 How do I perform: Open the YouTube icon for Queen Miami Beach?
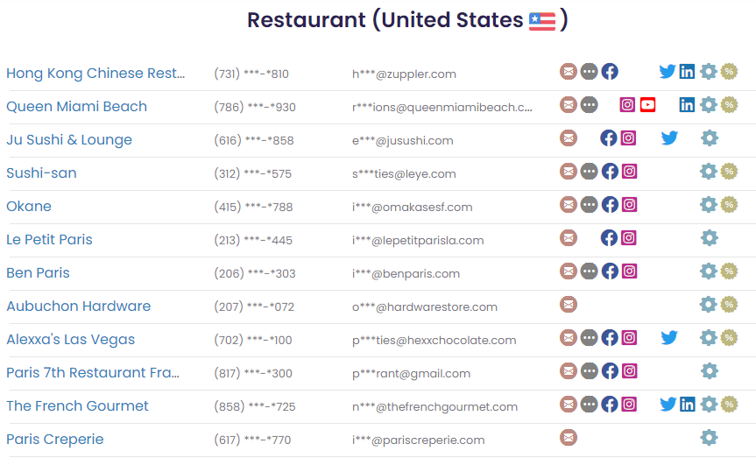click(647, 105)
